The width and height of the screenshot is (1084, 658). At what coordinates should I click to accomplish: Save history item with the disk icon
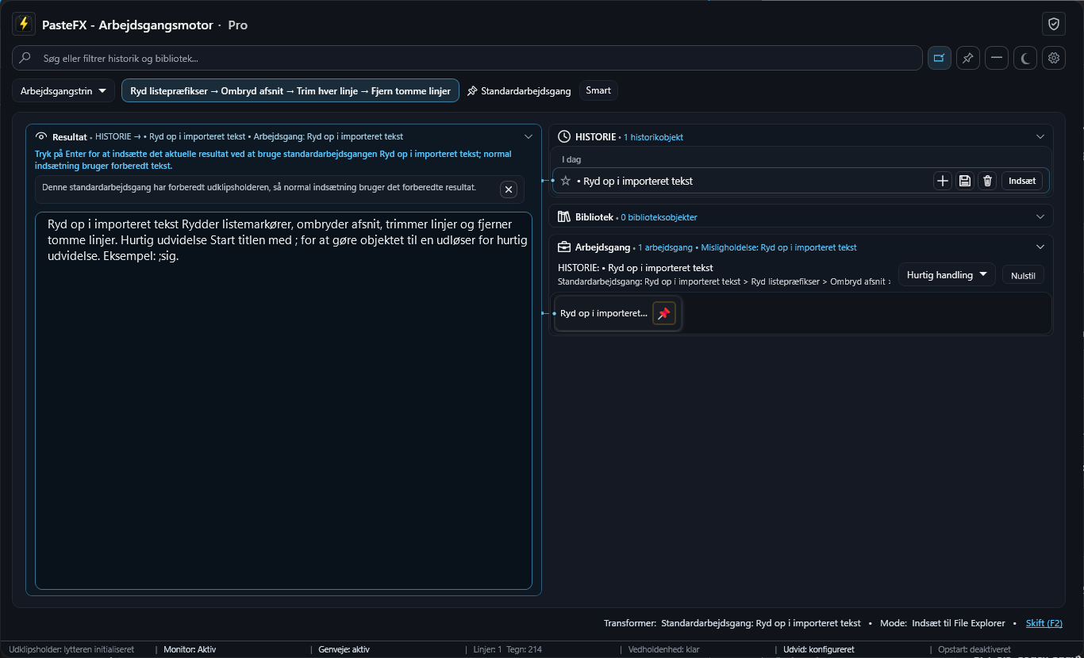pyautogui.click(x=965, y=181)
